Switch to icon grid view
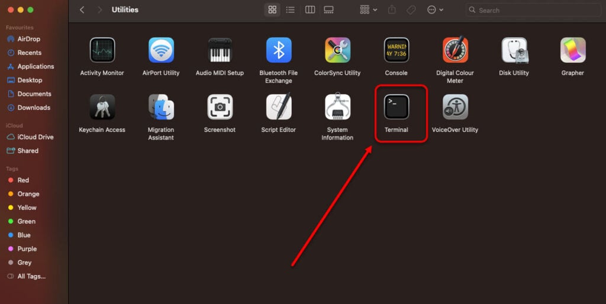The width and height of the screenshot is (606, 304). pyautogui.click(x=272, y=10)
